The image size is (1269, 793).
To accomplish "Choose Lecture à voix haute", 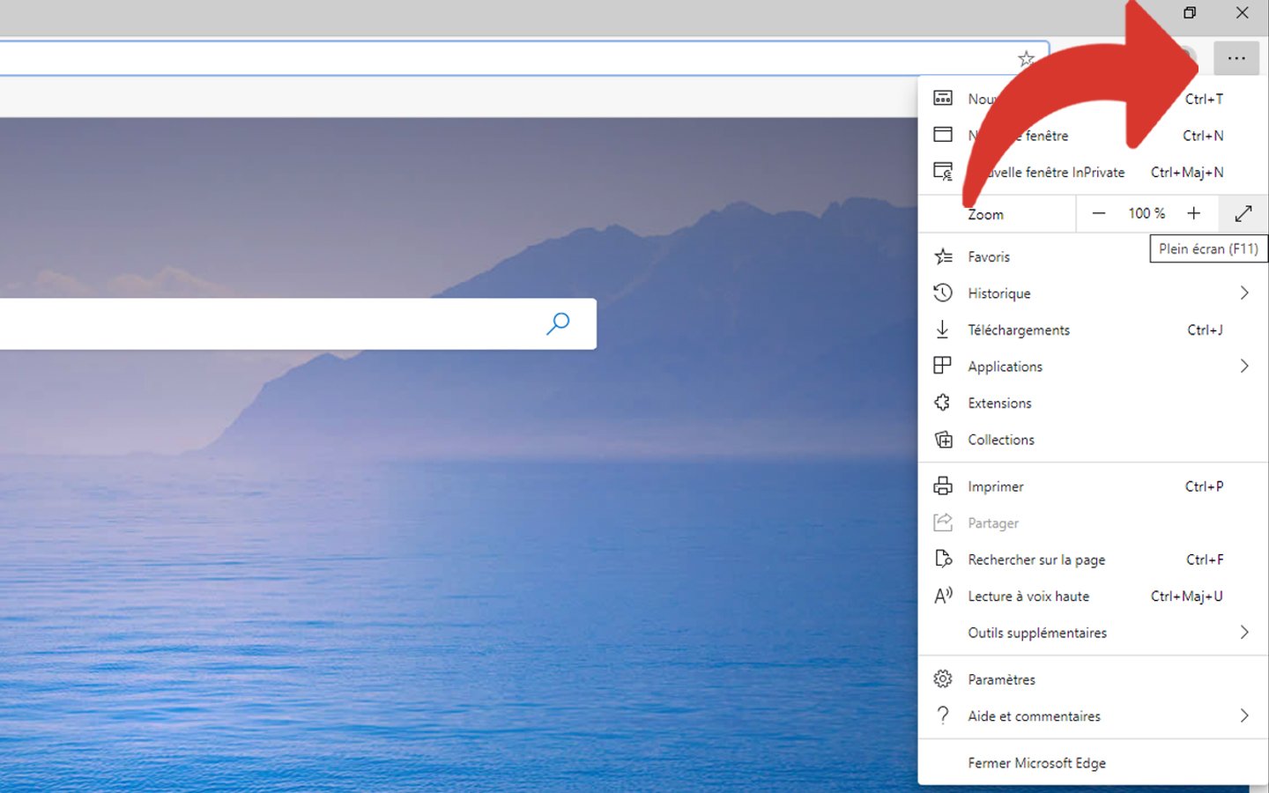I will point(1028,597).
